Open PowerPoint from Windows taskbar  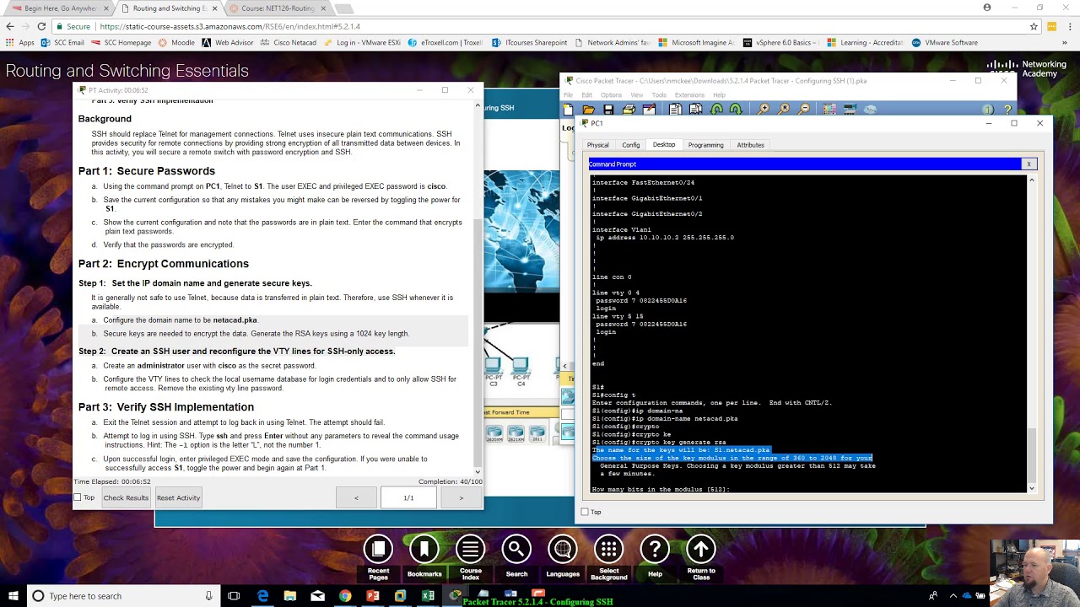[x=373, y=596]
